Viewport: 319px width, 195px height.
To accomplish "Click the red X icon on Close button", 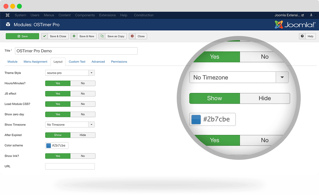I will coord(132,36).
